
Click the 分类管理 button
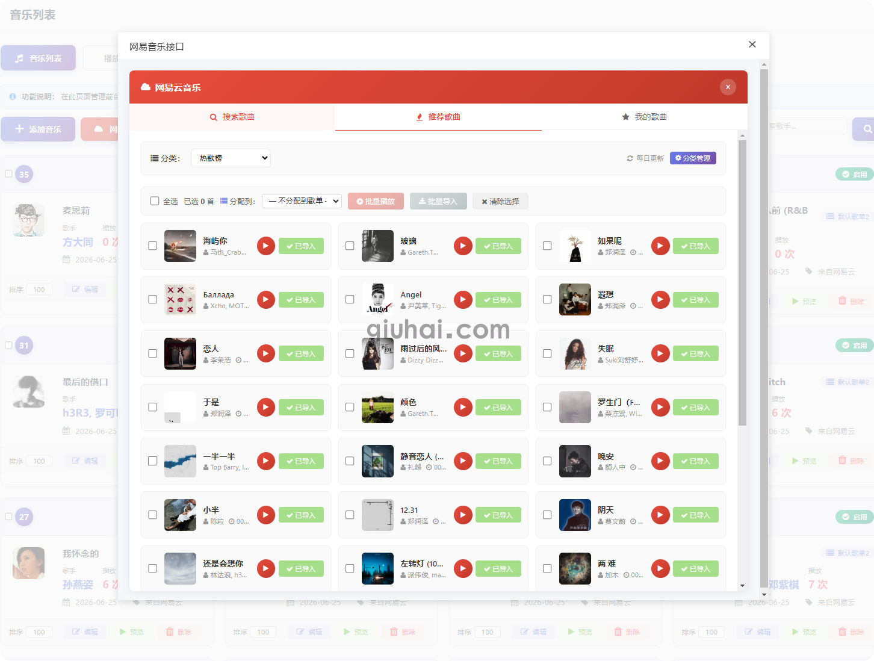point(693,158)
